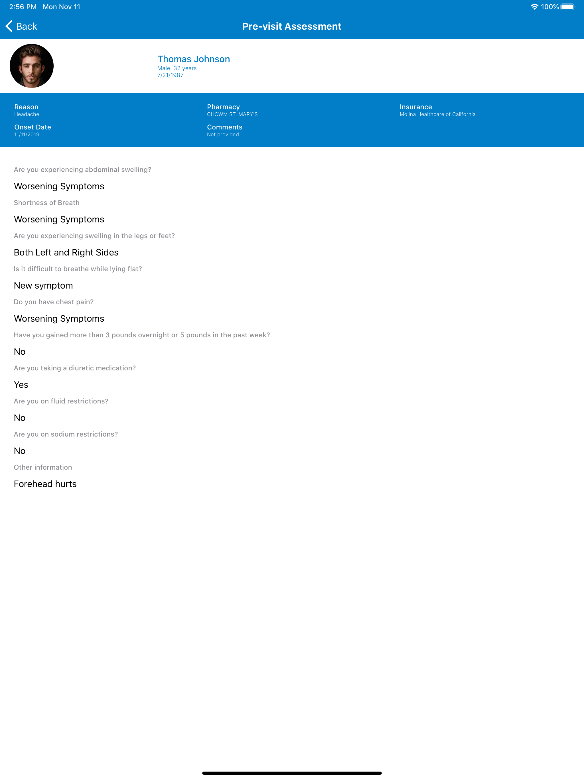The width and height of the screenshot is (584, 779).
Task: Tap the Other information label
Action: point(43,467)
